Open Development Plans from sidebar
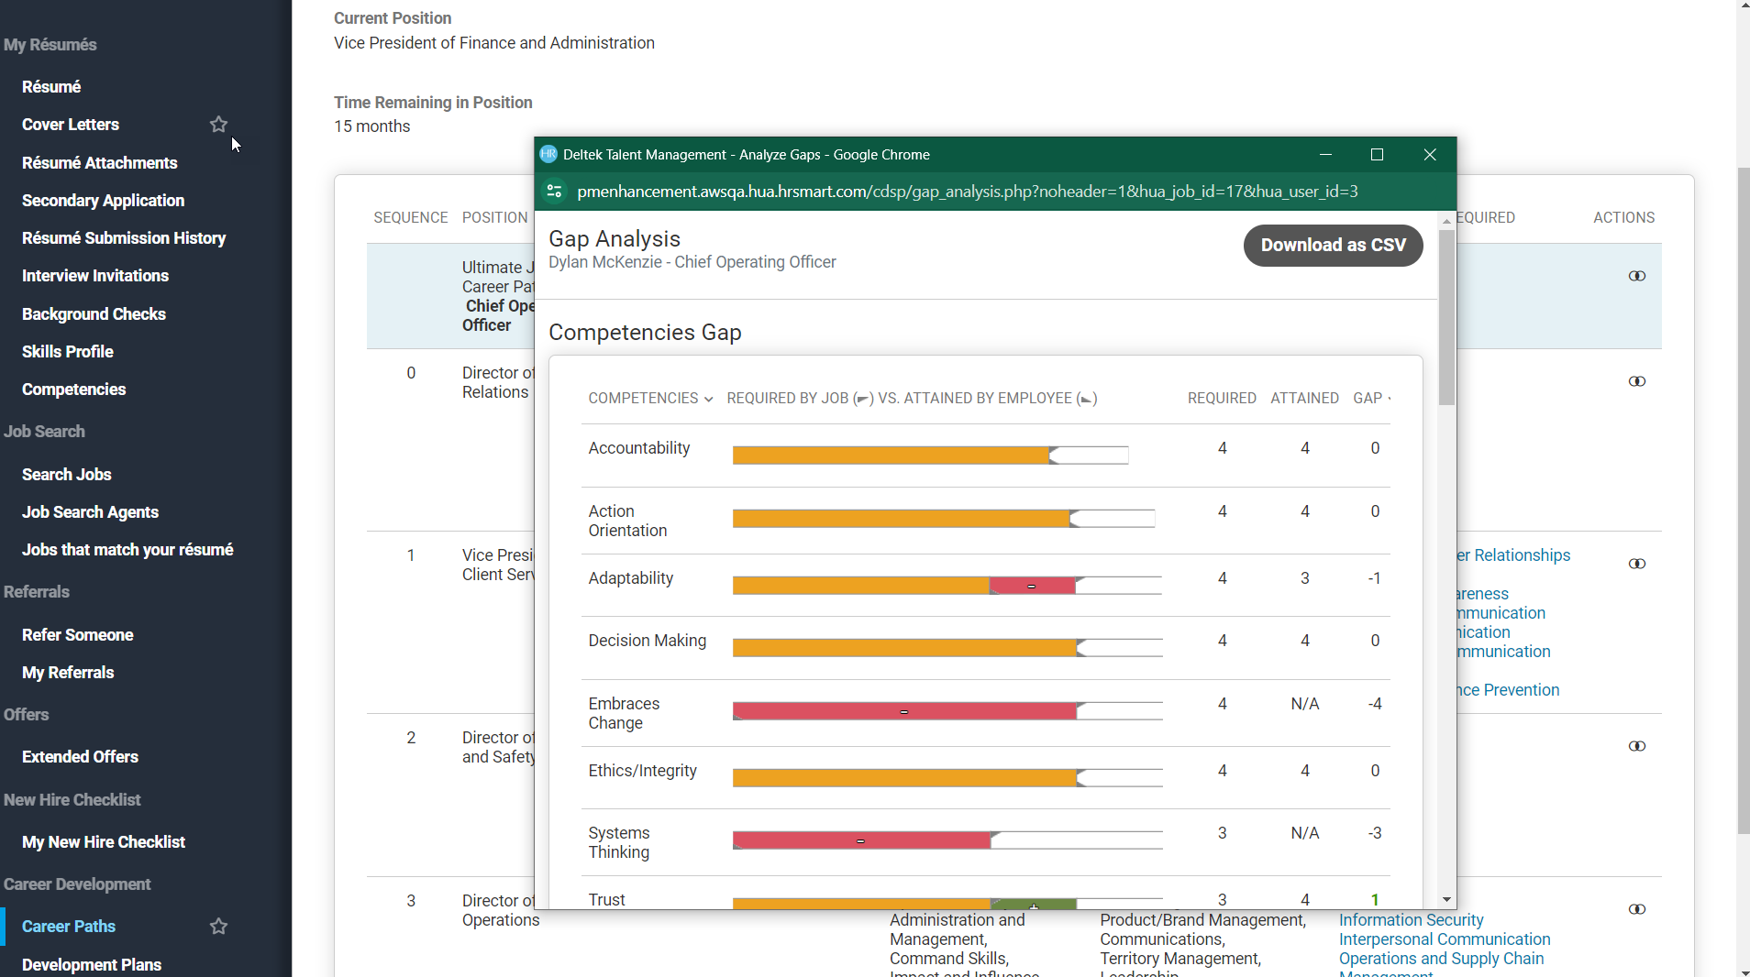1750x977 pixels. click(92, 965)
